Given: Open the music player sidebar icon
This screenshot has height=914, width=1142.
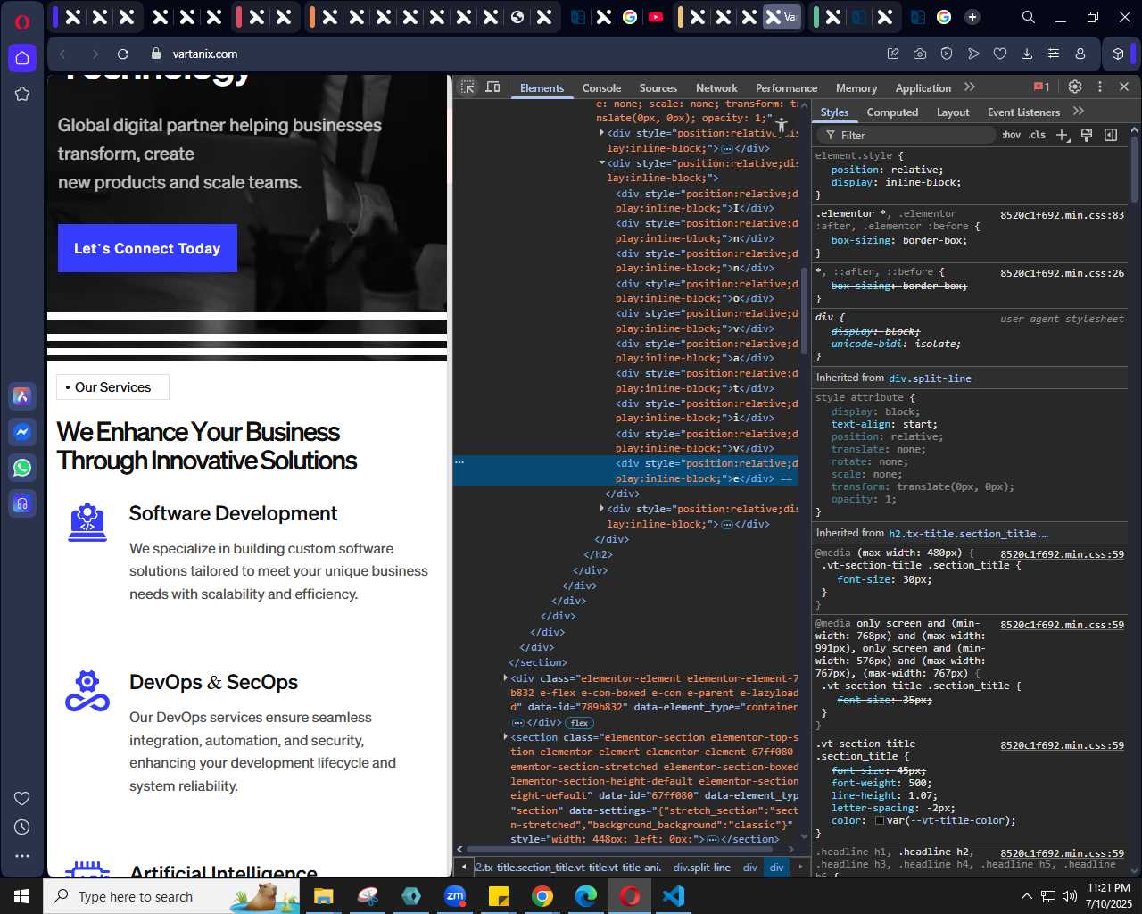Looking at the screenshot, I should 22,503.
